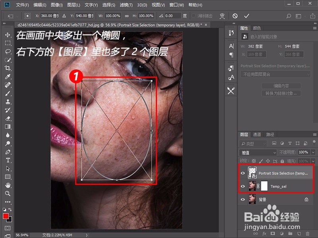Select the Blur tool
Viewport: 318px width, 238px height.
click(8, 135)
